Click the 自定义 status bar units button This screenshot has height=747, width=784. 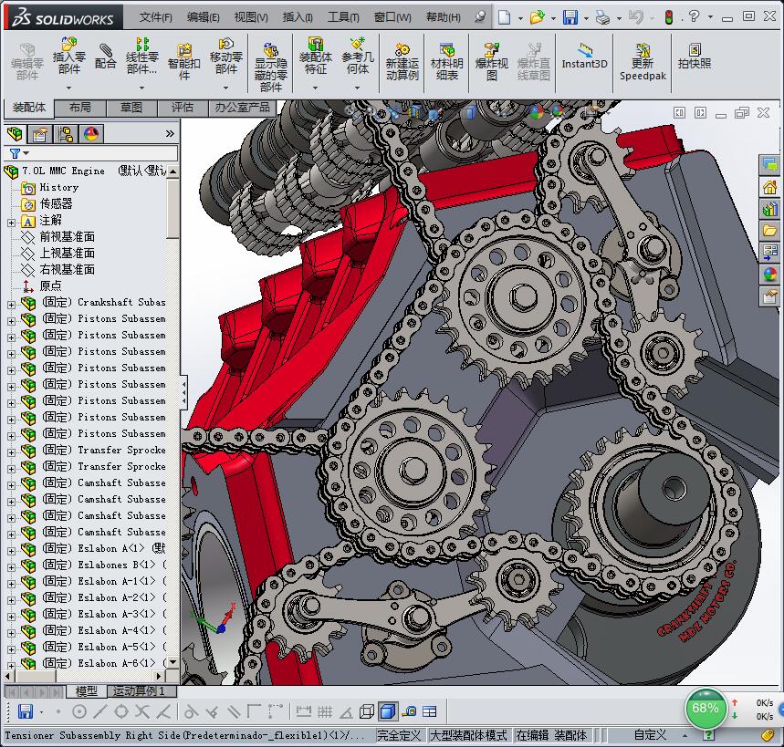(650, 735)
